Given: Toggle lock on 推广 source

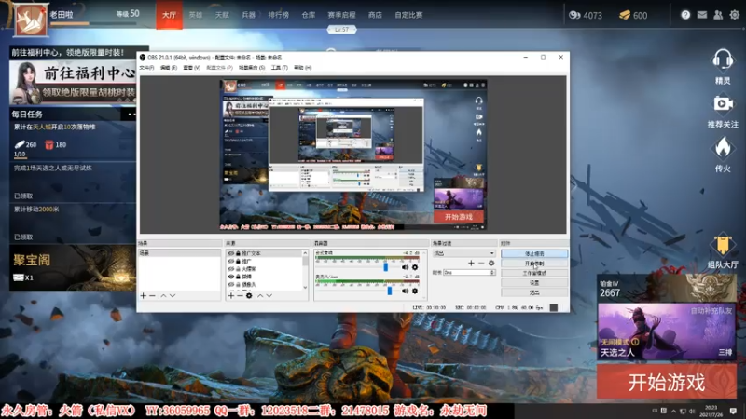Looking at the screenshot, I should click(x=238, y=262).
